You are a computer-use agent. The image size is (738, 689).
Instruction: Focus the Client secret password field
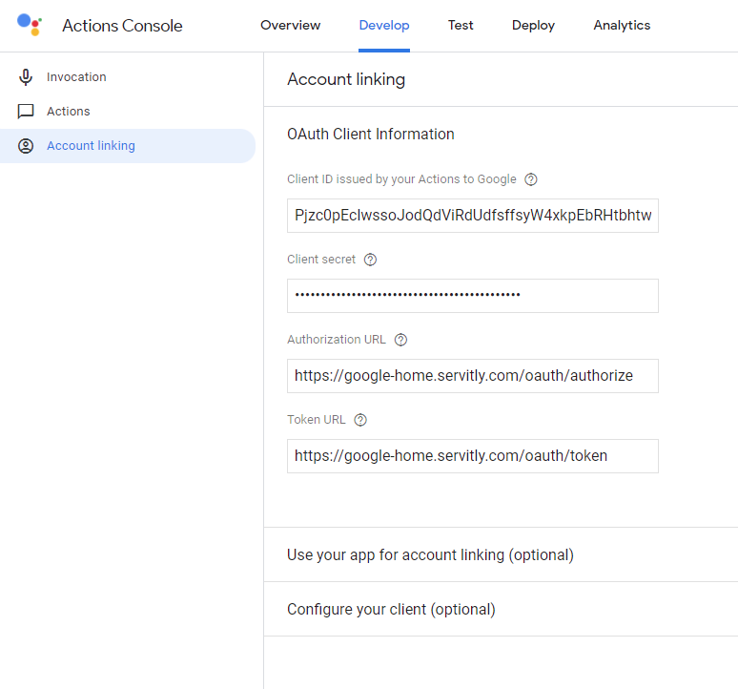[x=472, y=296]
